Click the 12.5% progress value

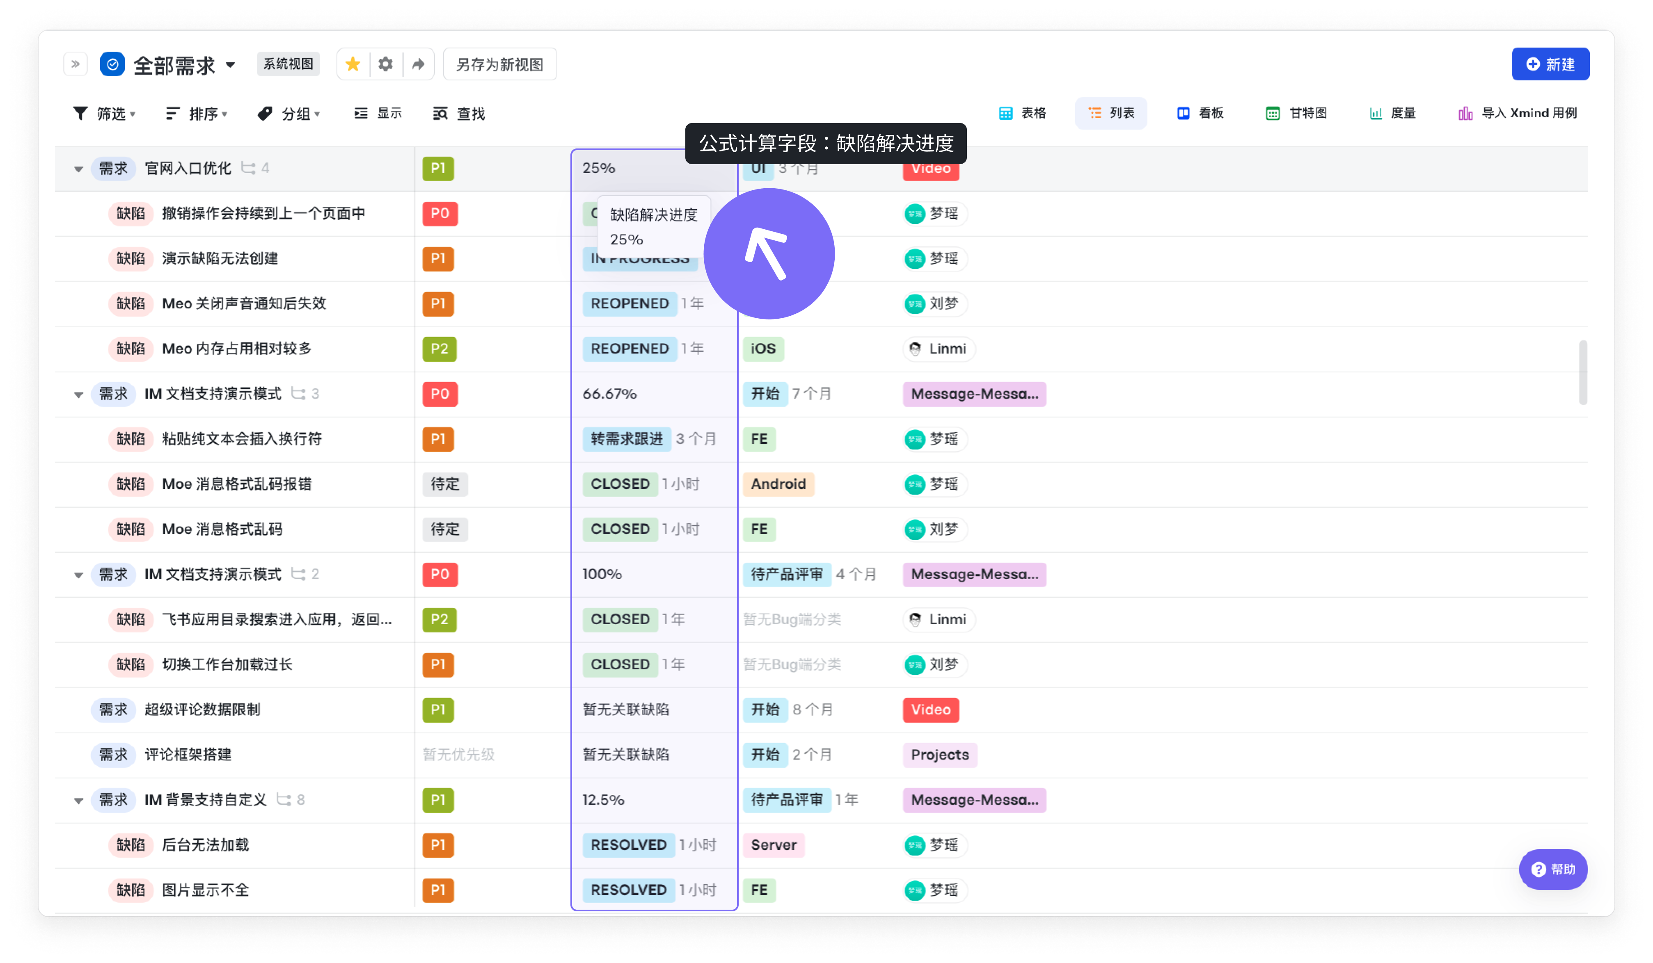click(x=603, y=800)
